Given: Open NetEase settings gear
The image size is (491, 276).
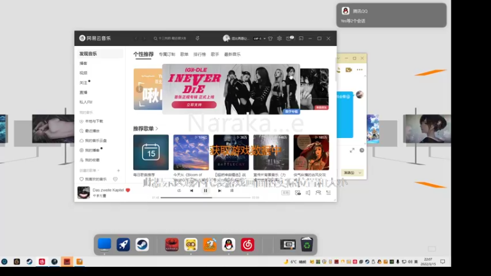Looking at the screenshot, I should [279, 39].
